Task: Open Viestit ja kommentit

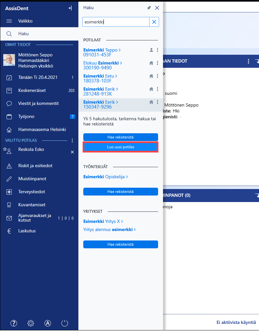Action: (x=39, y=103)
